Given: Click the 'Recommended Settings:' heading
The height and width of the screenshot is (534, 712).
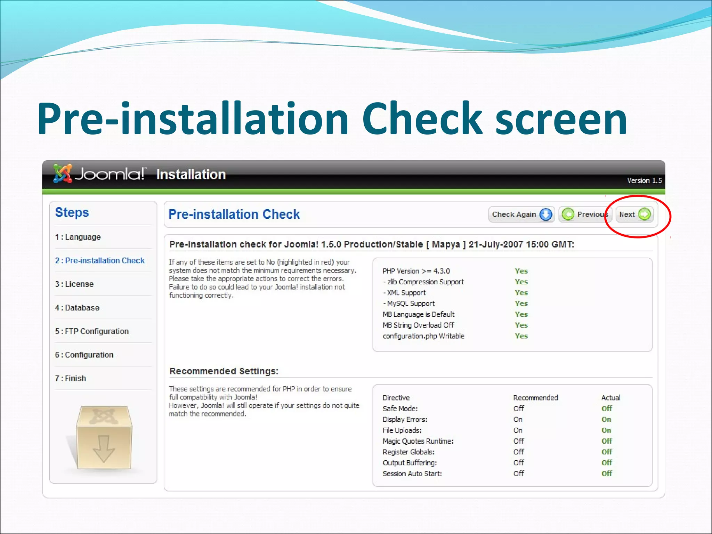Looking at the screenshot, I should coord(224,371).
